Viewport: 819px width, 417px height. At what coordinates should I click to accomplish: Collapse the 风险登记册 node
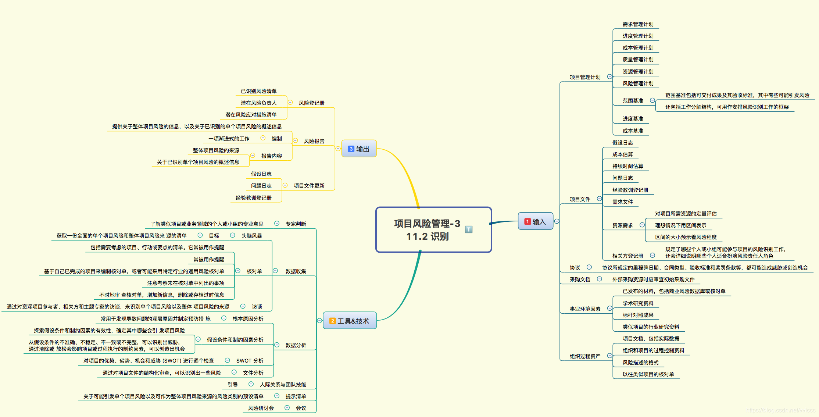click(x=290, y=103)
